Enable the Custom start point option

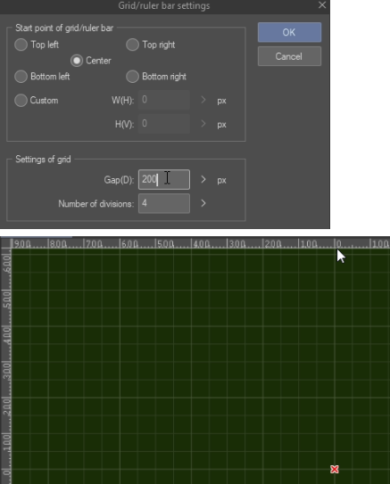21,101
